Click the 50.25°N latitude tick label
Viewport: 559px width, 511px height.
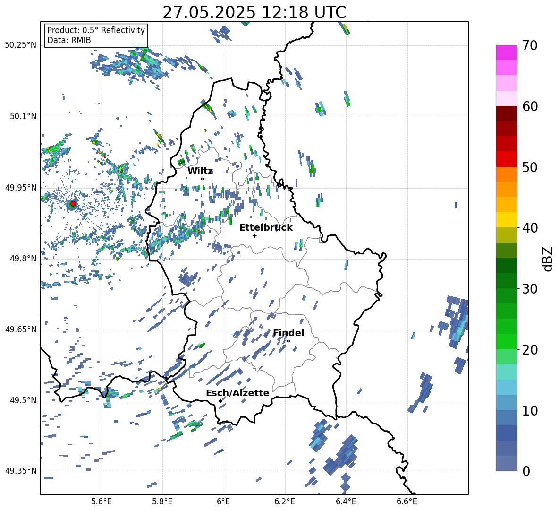(21, 45)
